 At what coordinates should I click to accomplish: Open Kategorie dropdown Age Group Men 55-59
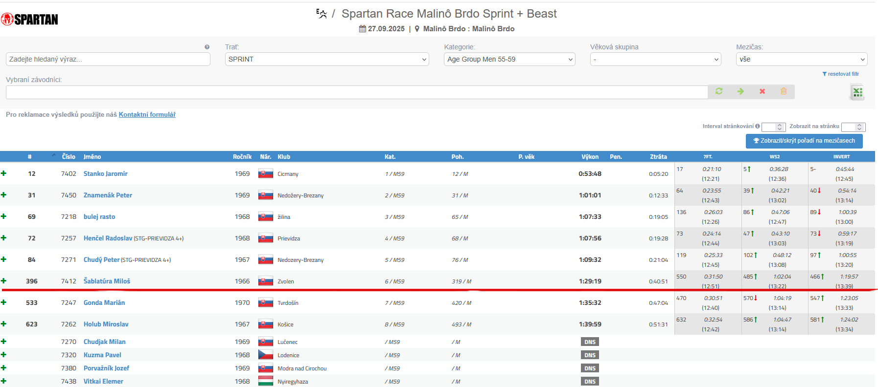tap(509, 59)
